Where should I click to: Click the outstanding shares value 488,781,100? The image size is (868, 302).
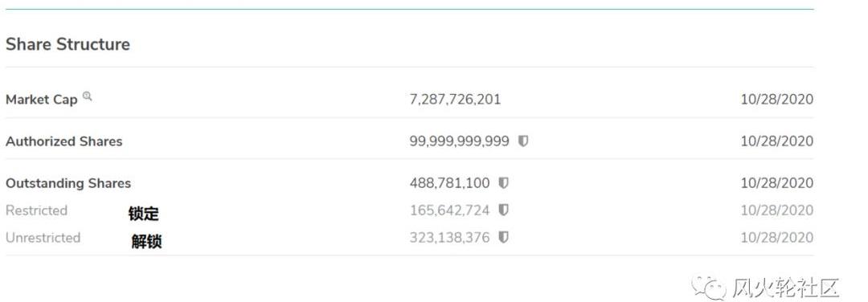pos(449,183)
